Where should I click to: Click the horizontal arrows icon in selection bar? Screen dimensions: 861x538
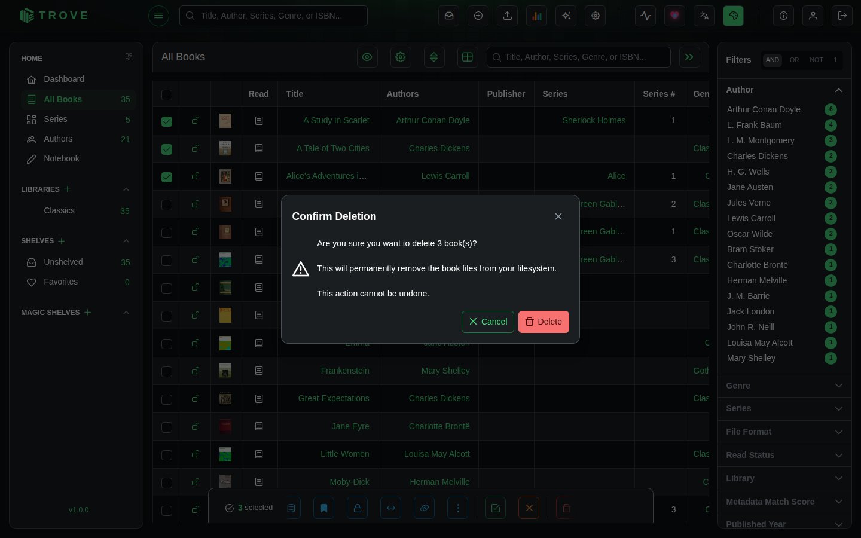pyautogui.click(x=391, y=508)
